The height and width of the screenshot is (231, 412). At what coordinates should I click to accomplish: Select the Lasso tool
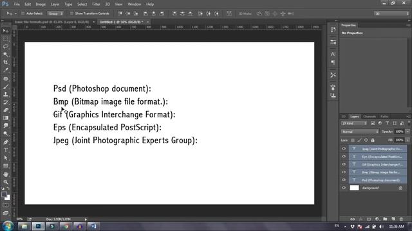click(x=6, y=47)
